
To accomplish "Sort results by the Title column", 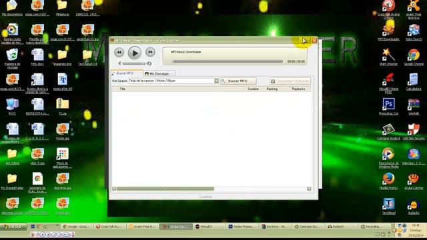I will pyautogui.click(x=123, y=89).
